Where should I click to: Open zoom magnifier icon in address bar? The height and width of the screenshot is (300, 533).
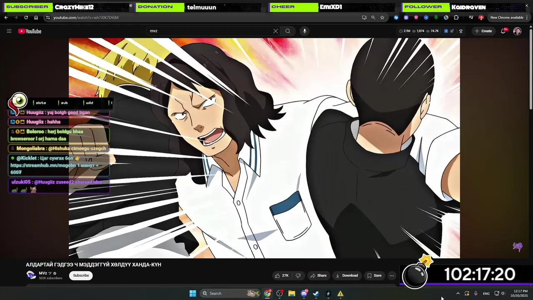(373, 17)
